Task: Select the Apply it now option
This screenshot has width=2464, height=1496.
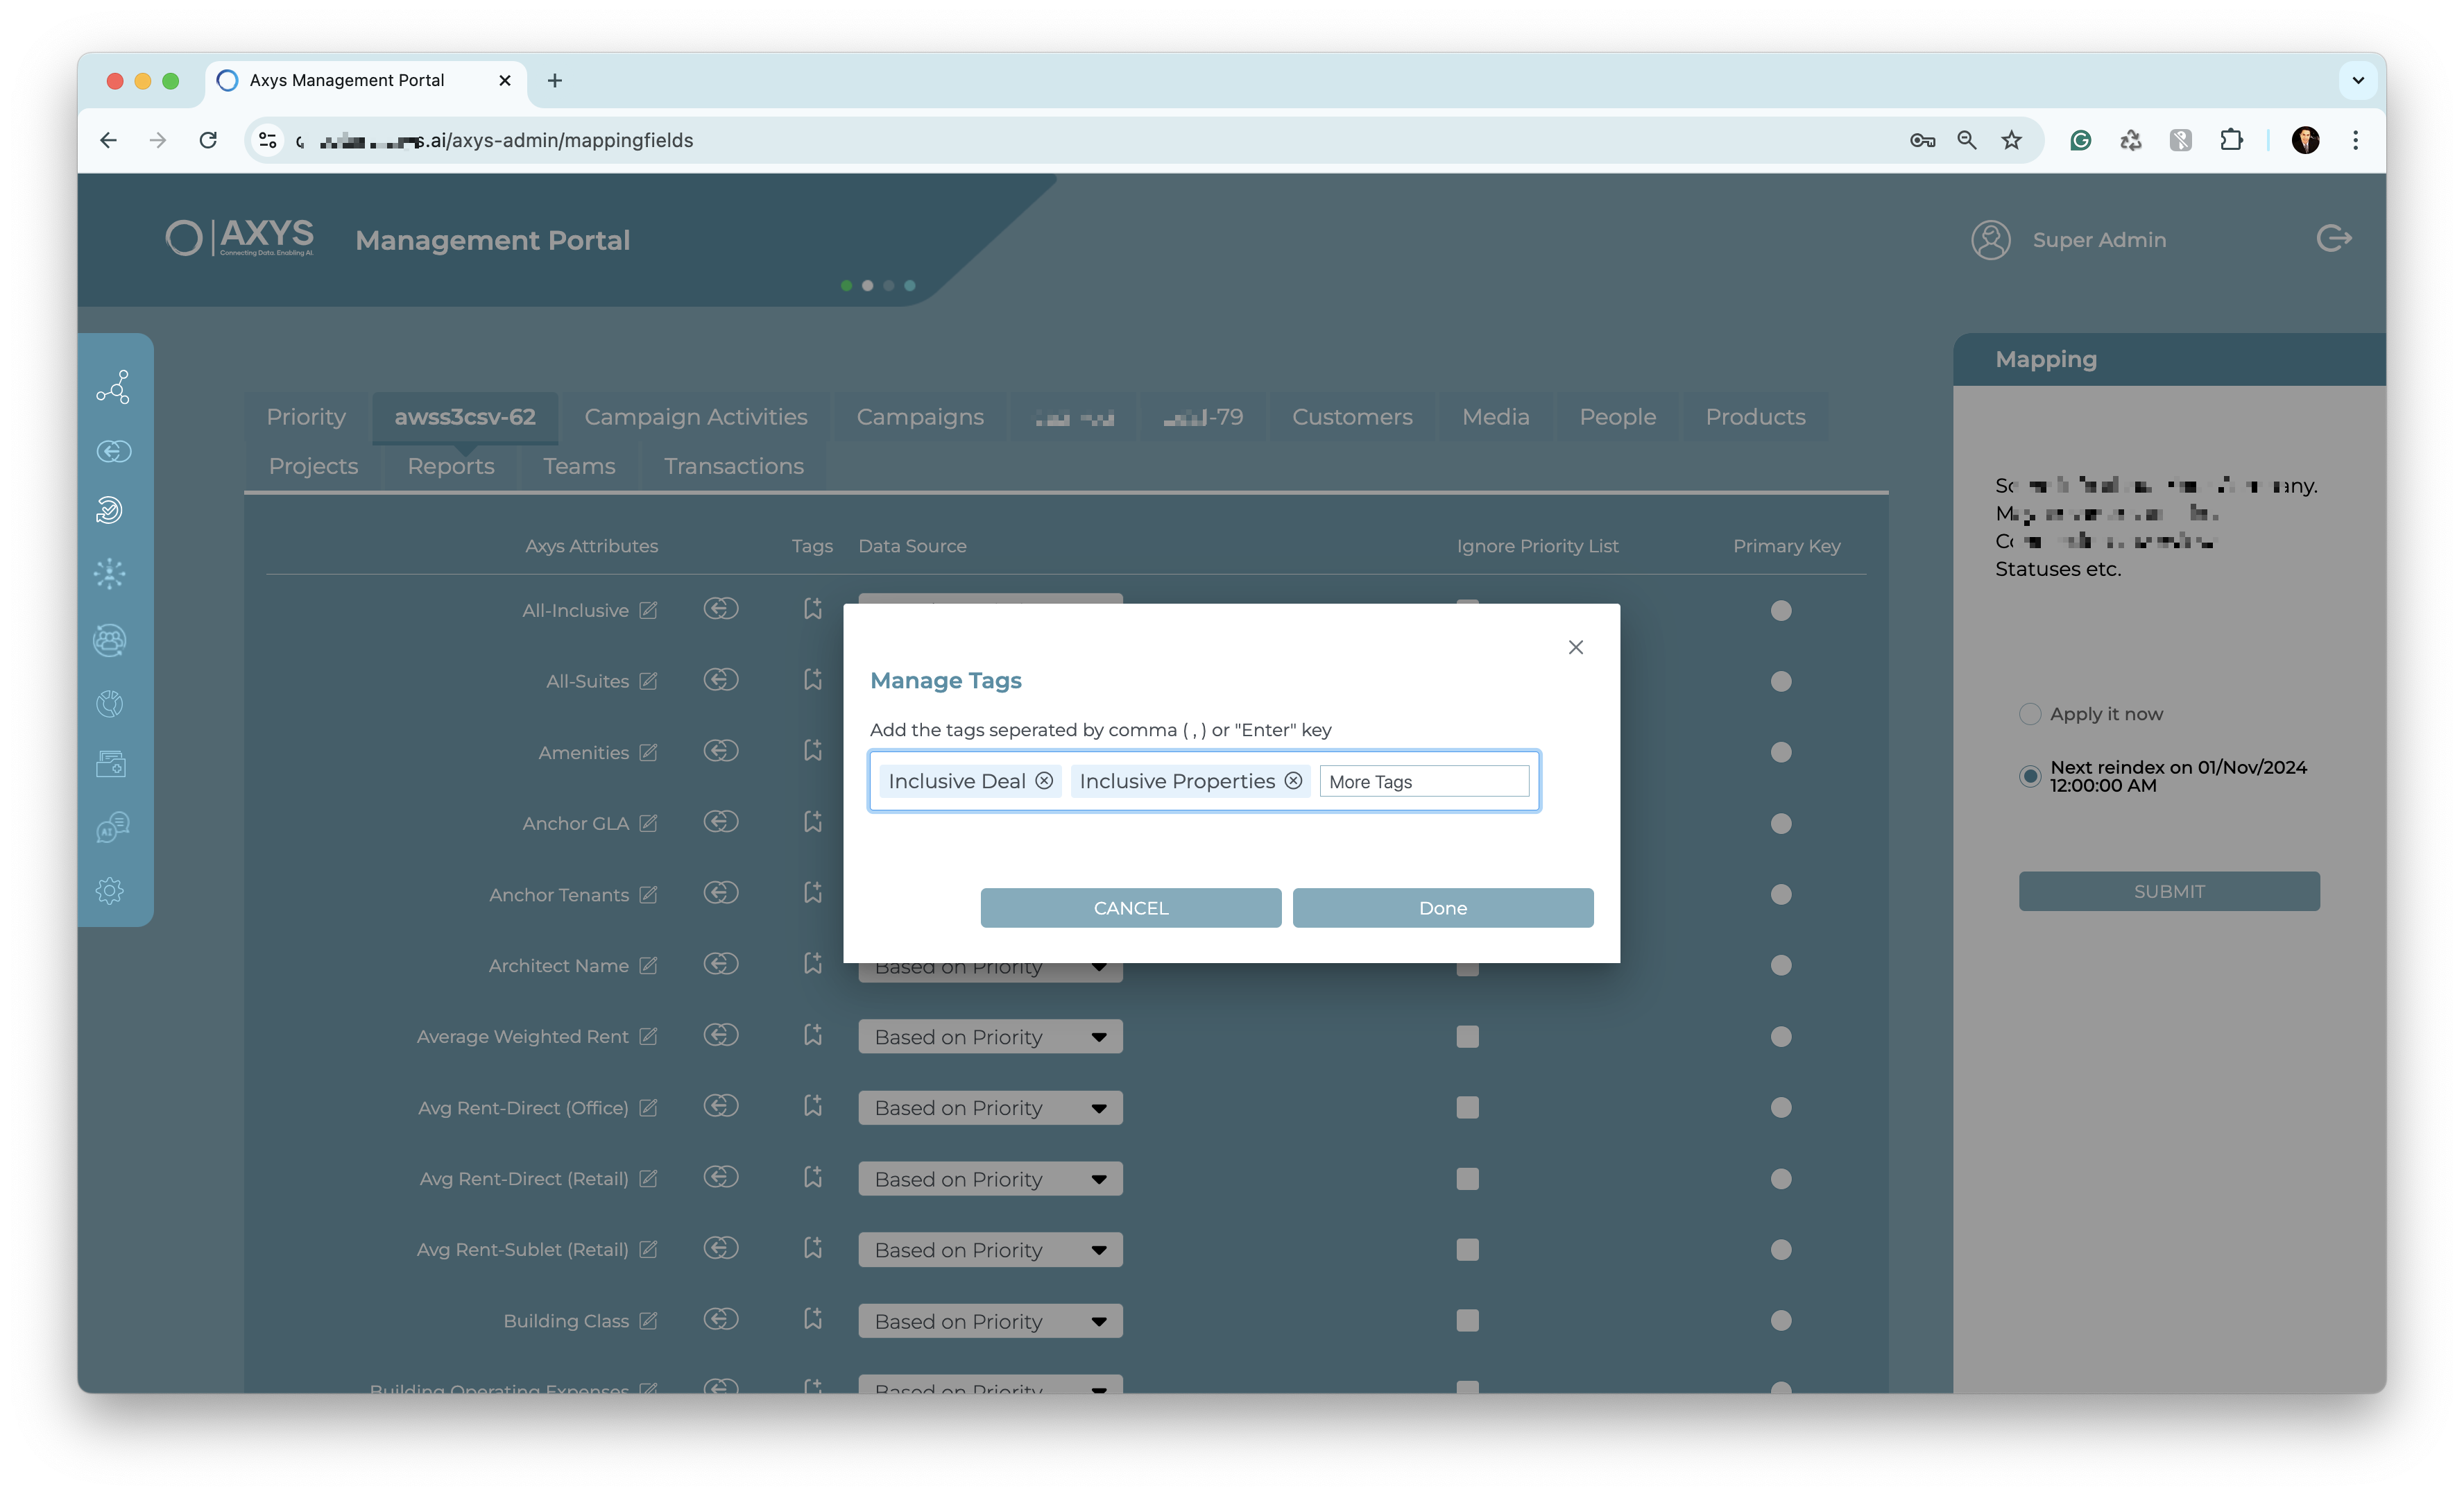Action: click(2029, 714)
